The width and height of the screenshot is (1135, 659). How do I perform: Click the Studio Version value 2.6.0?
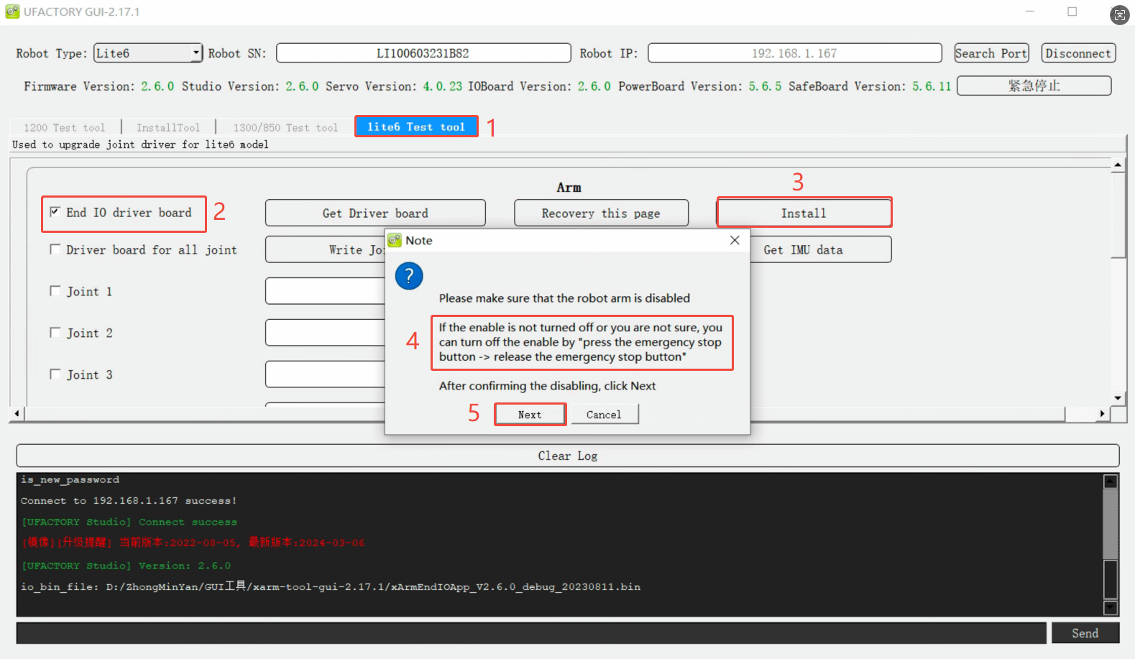(x=302, y=86)
